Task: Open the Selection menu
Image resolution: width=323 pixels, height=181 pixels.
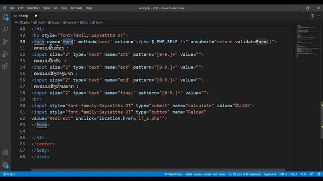Action: click(33, 8)
